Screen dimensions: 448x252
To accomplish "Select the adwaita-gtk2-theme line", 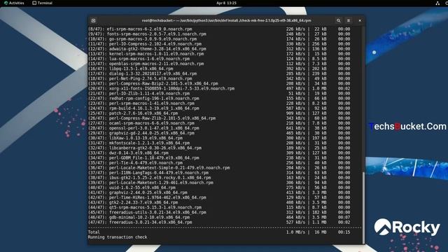I will 219,49.
